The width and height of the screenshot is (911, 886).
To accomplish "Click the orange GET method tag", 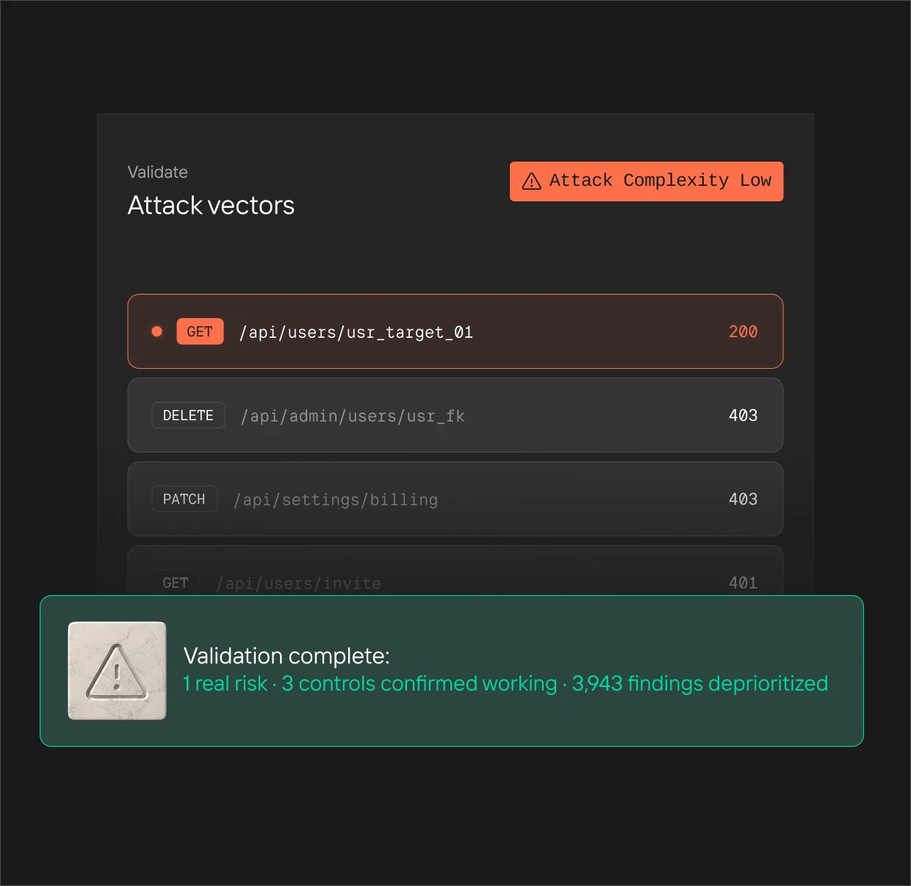I will 200,331.
